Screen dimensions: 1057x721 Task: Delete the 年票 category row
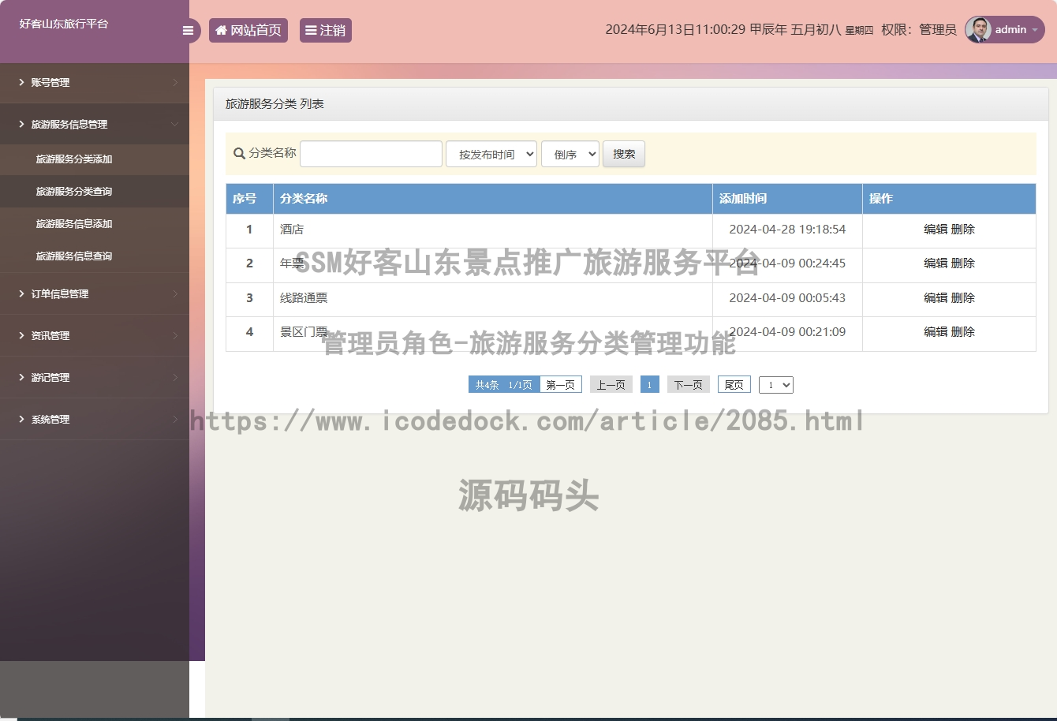tap(963, 263)
